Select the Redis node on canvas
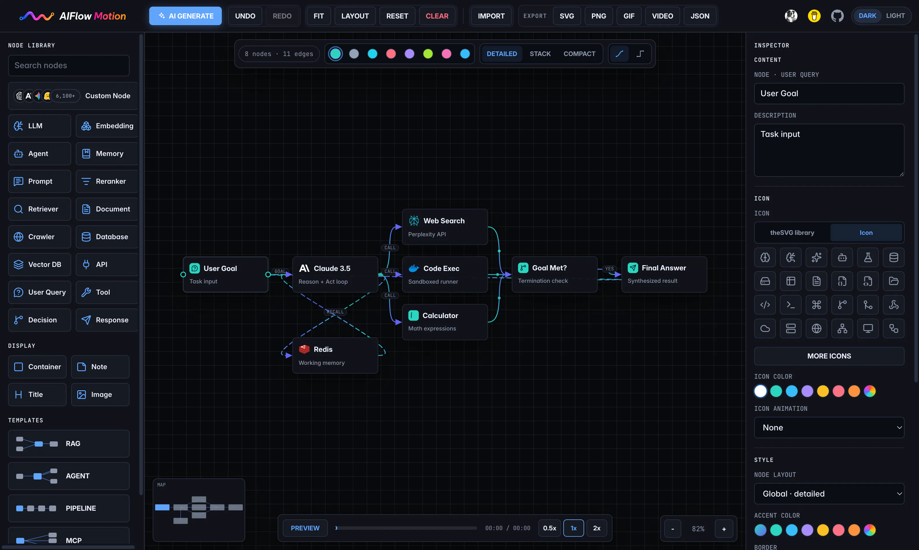919x550 pixels. (x=335, y=355)
